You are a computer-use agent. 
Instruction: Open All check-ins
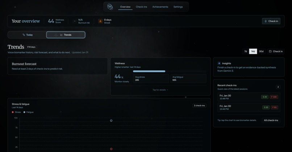[271, 120]
